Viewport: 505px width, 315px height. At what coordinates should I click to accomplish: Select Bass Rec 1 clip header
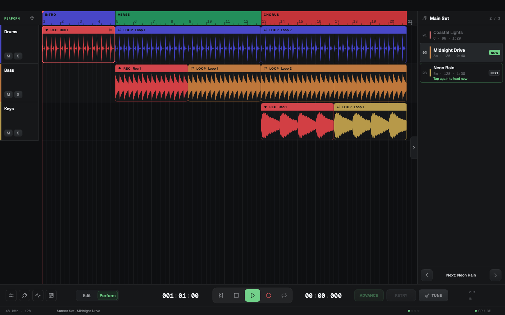click(151, 69)
